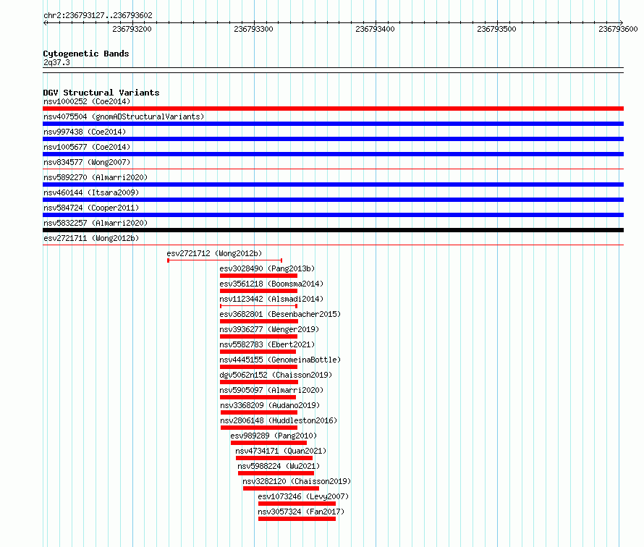Select the 2q37.3 cytogenetic band label
This screenshot has width=644, height=547.
56,62
